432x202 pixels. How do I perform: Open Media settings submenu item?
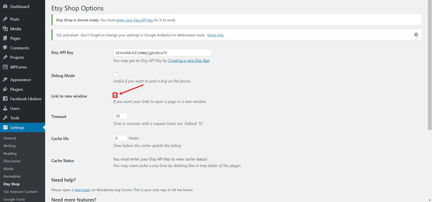click(x=8, y=169)
